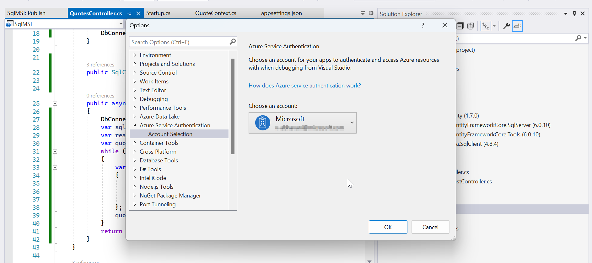Click line number 30 in editor
The width and height of the screenshot is (592, 263).
[36, 144]
